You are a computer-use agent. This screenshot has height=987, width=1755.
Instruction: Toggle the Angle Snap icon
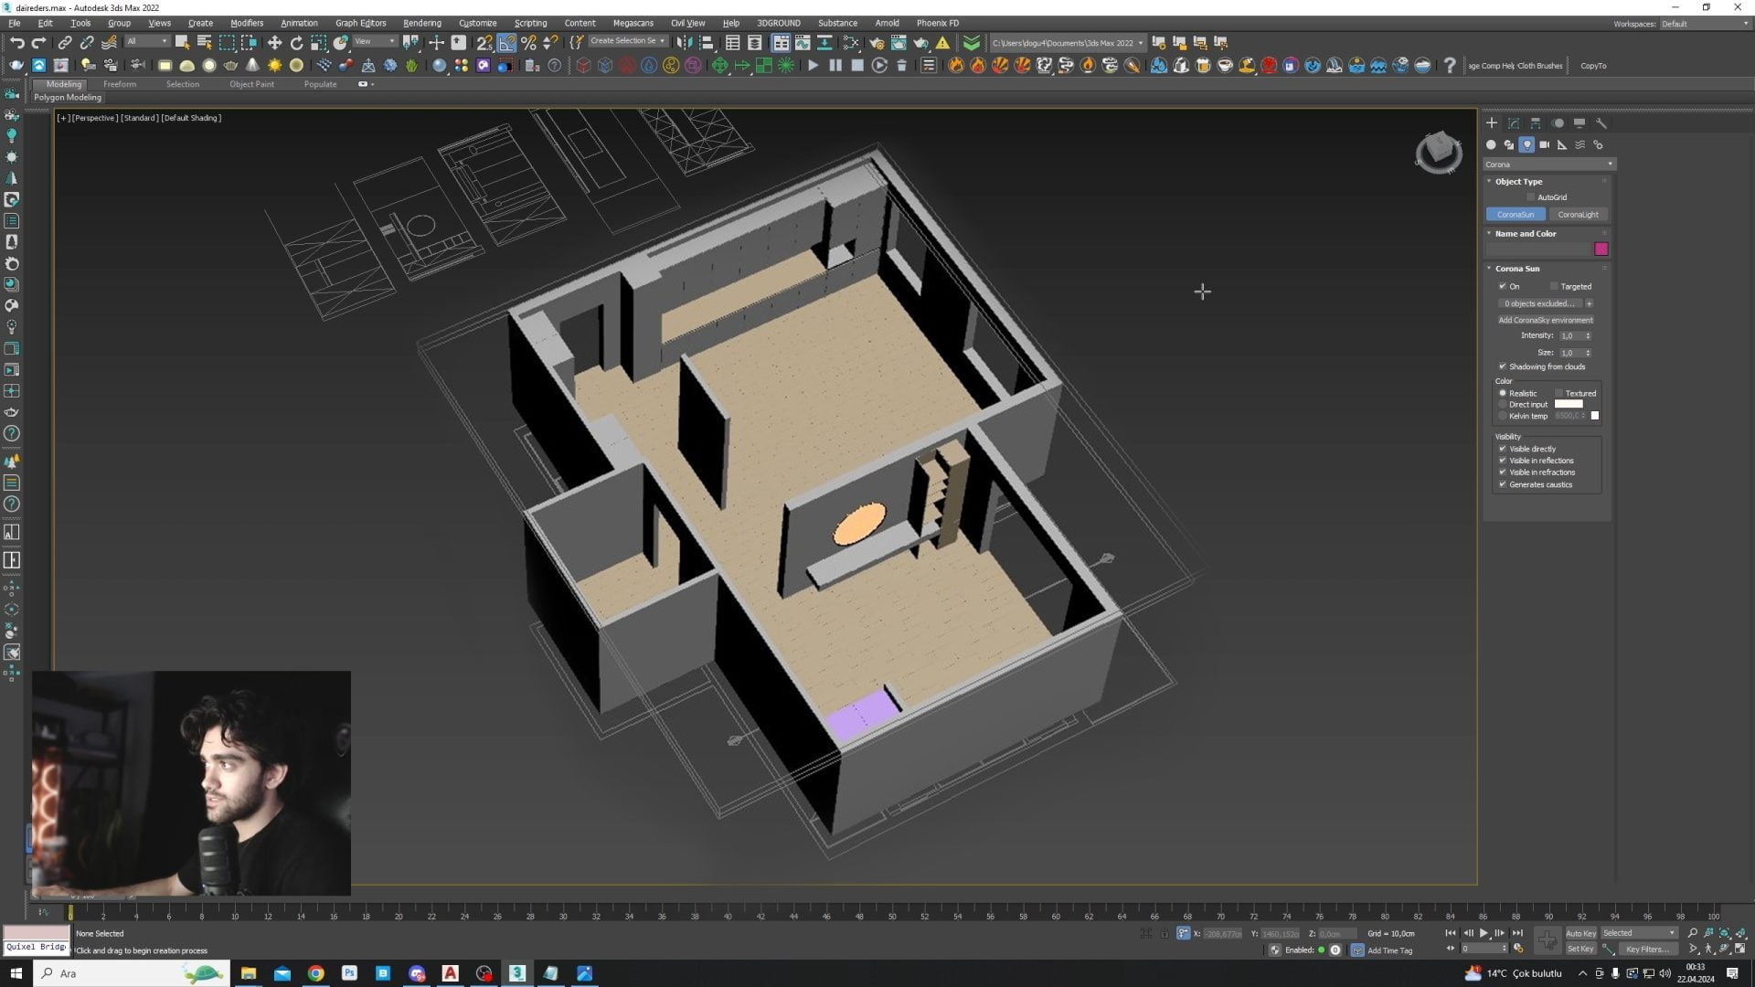pos(506,43)
